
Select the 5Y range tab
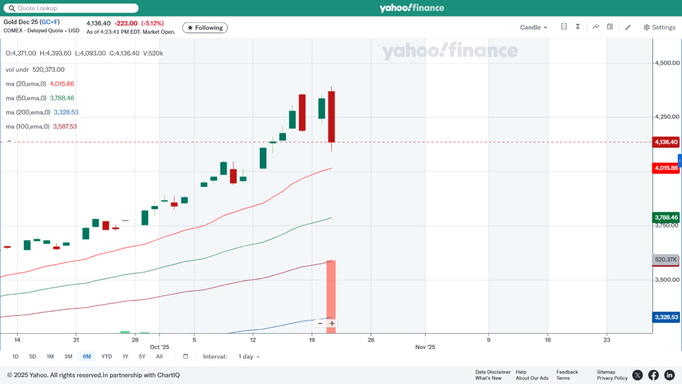pos(142,357)
